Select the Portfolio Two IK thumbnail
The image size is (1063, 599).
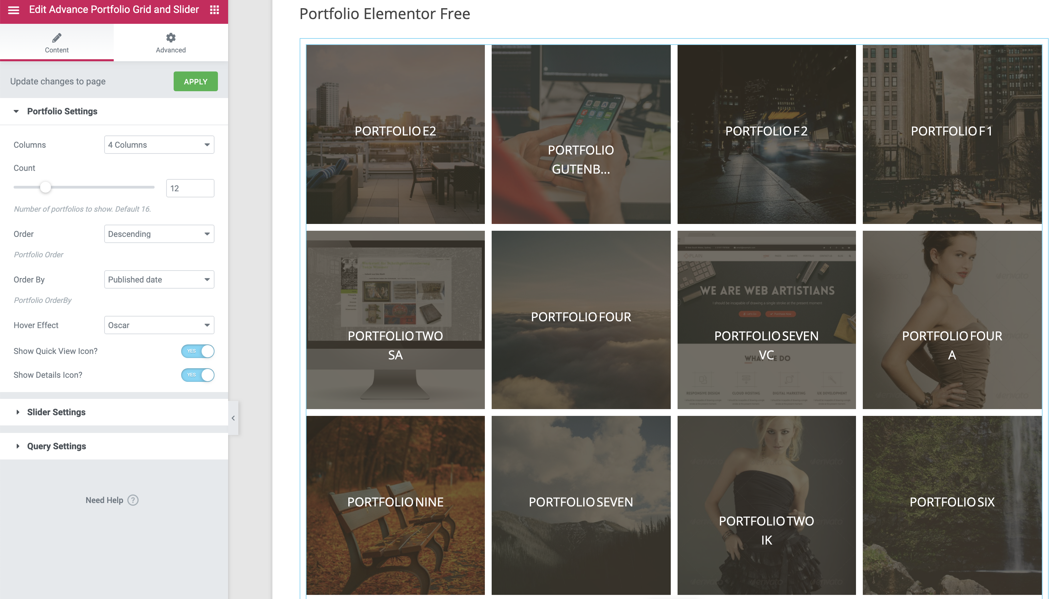[x=767, y=505]
